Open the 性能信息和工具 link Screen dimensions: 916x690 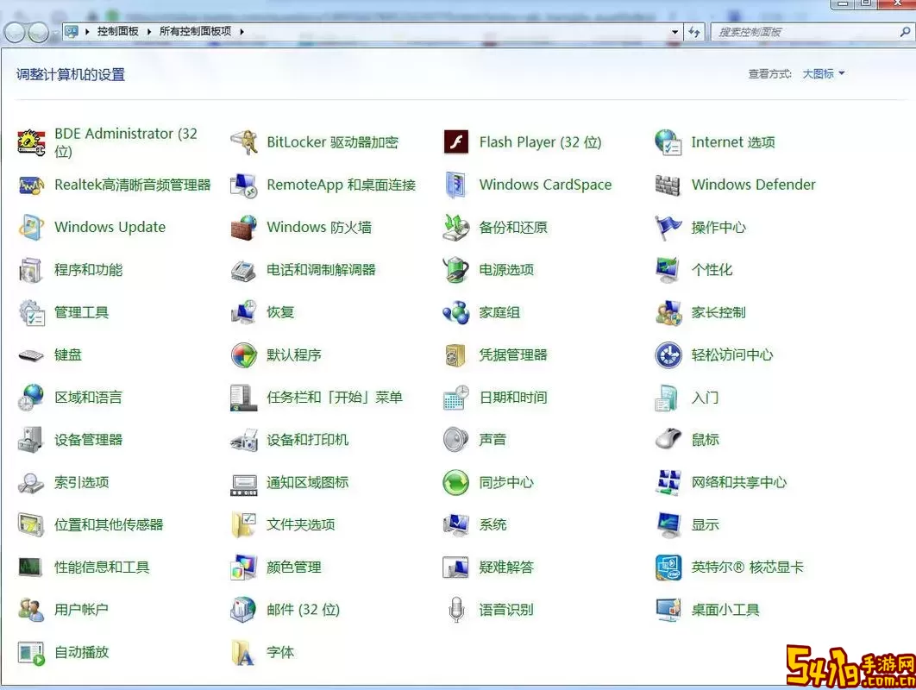(103, 568)
